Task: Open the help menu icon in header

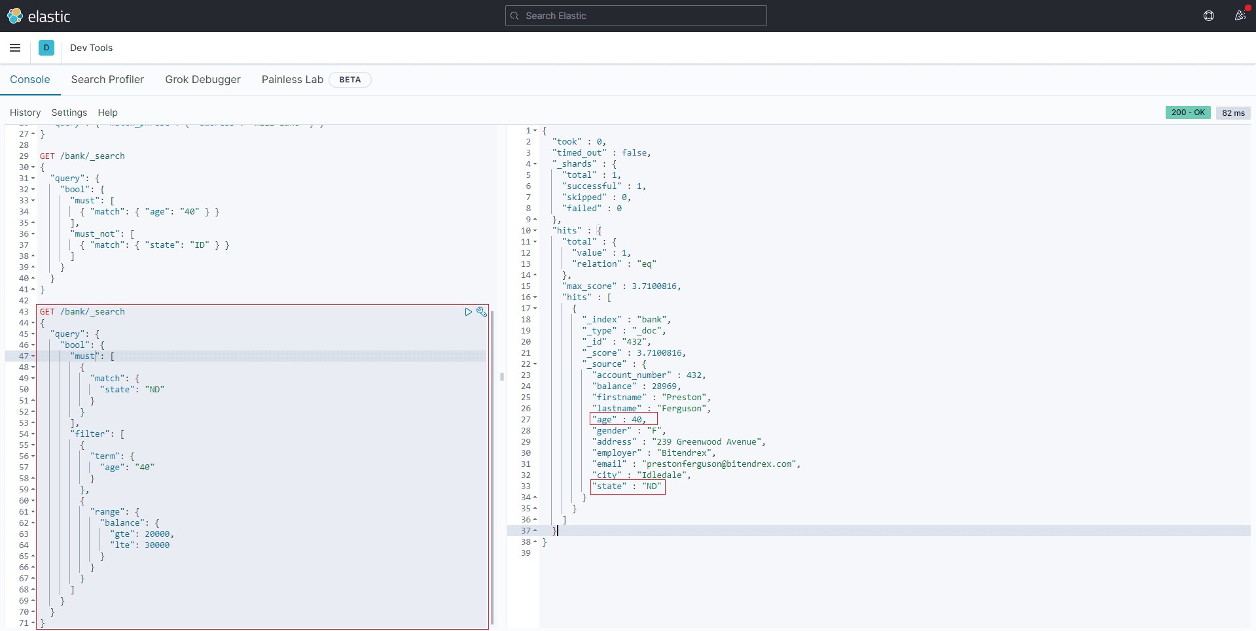Action: coord(1208,16)
